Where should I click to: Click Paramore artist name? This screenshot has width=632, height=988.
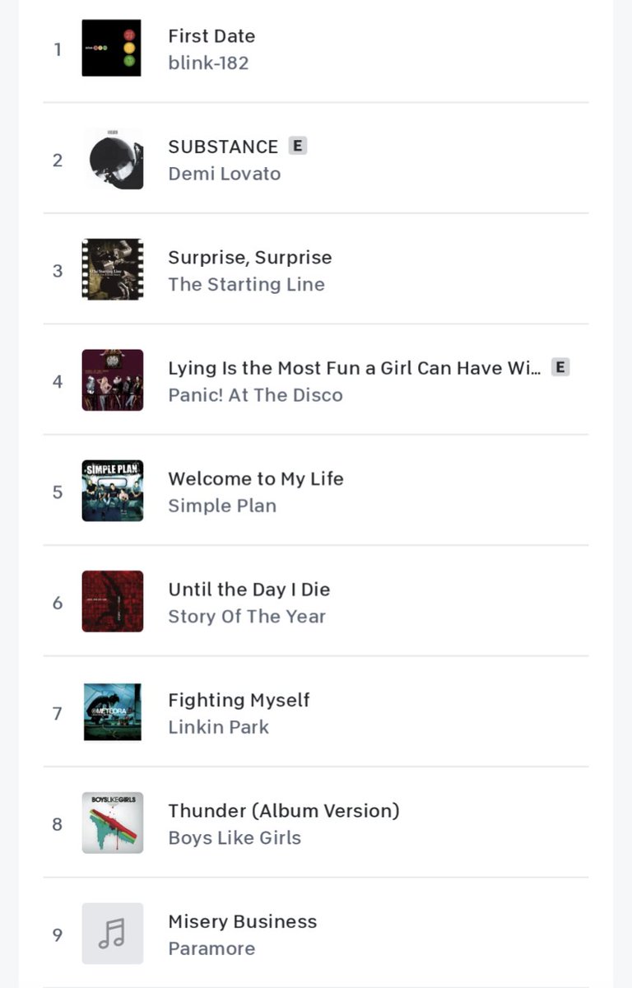pos(211,948)
